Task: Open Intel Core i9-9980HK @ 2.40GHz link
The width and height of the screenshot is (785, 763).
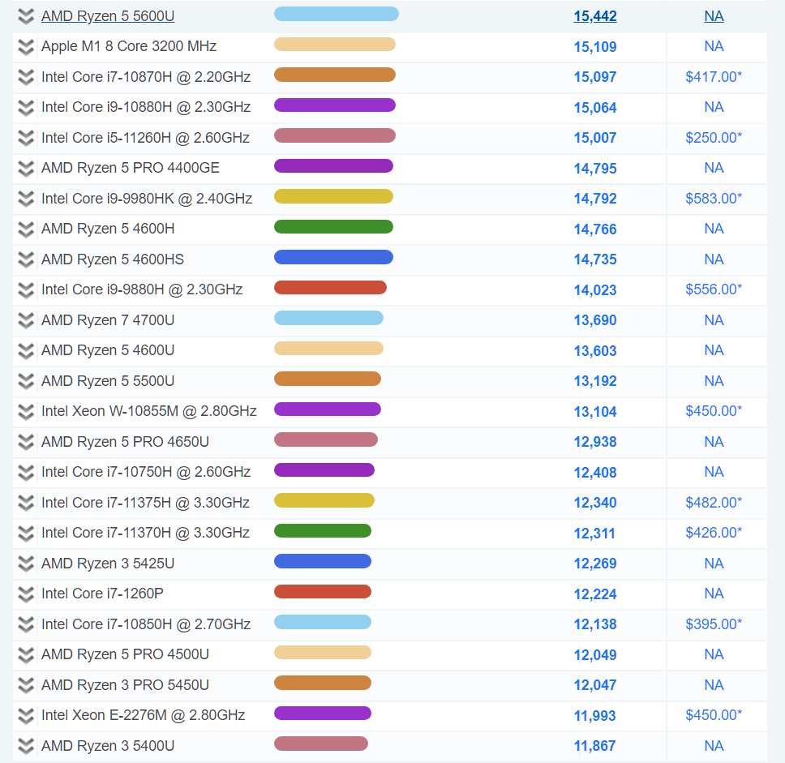Action: (147, 199)
